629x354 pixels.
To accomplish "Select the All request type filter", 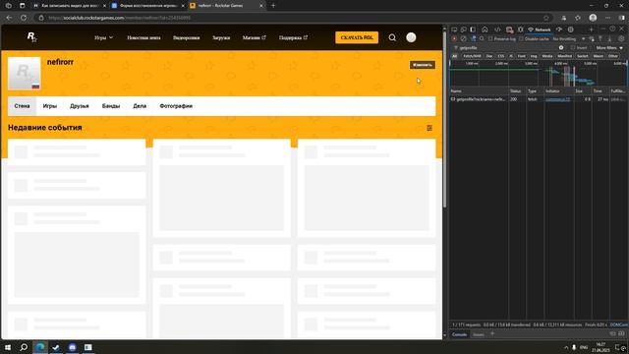I will click(454, 56).
